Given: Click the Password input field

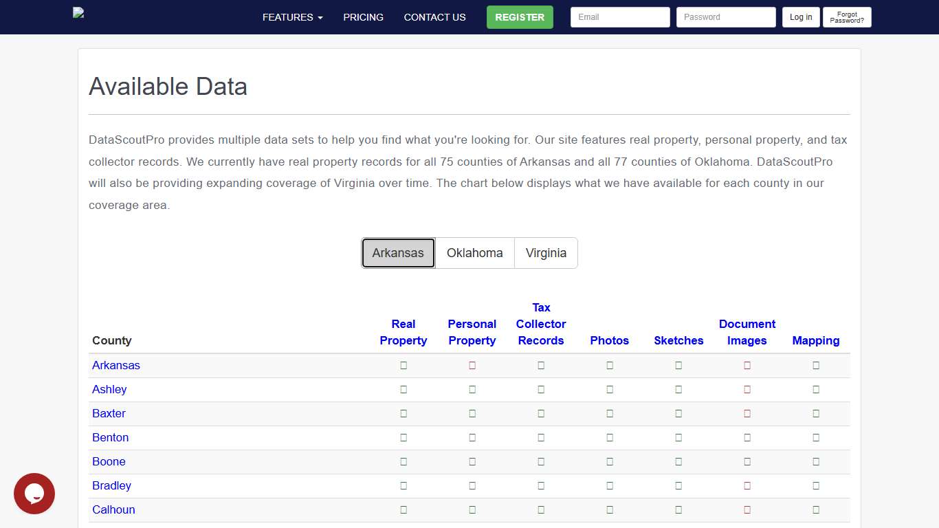Looking at the screenshot, I should click(x=726, y=17).
